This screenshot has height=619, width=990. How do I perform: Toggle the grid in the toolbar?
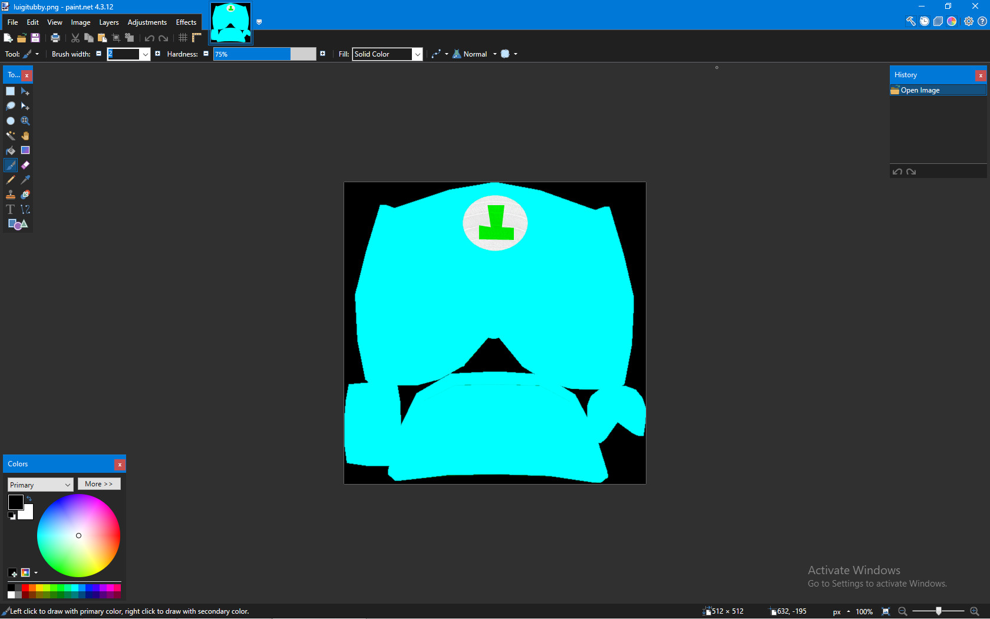click(183, 38)
